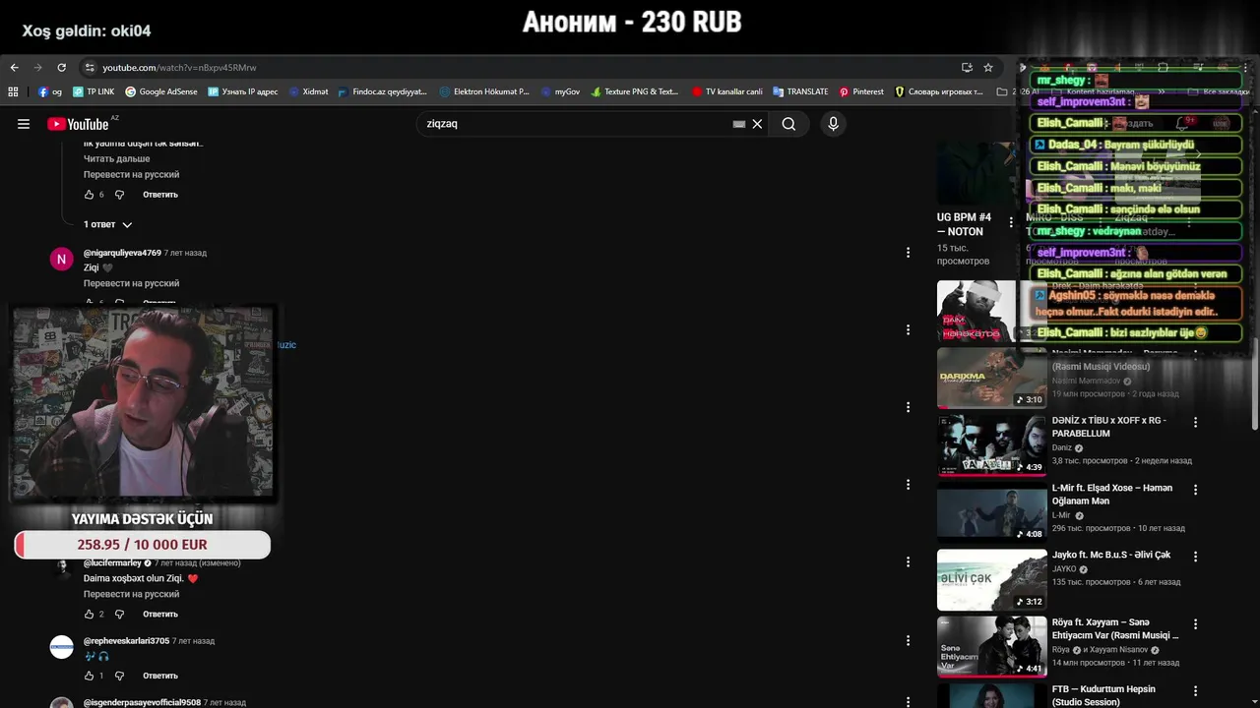The height and width of the screenshot is (708, 1260).
Task: Play the Röya Sənə Ehtiyacım Var thumbnail
Action: [x=991, y=647]
